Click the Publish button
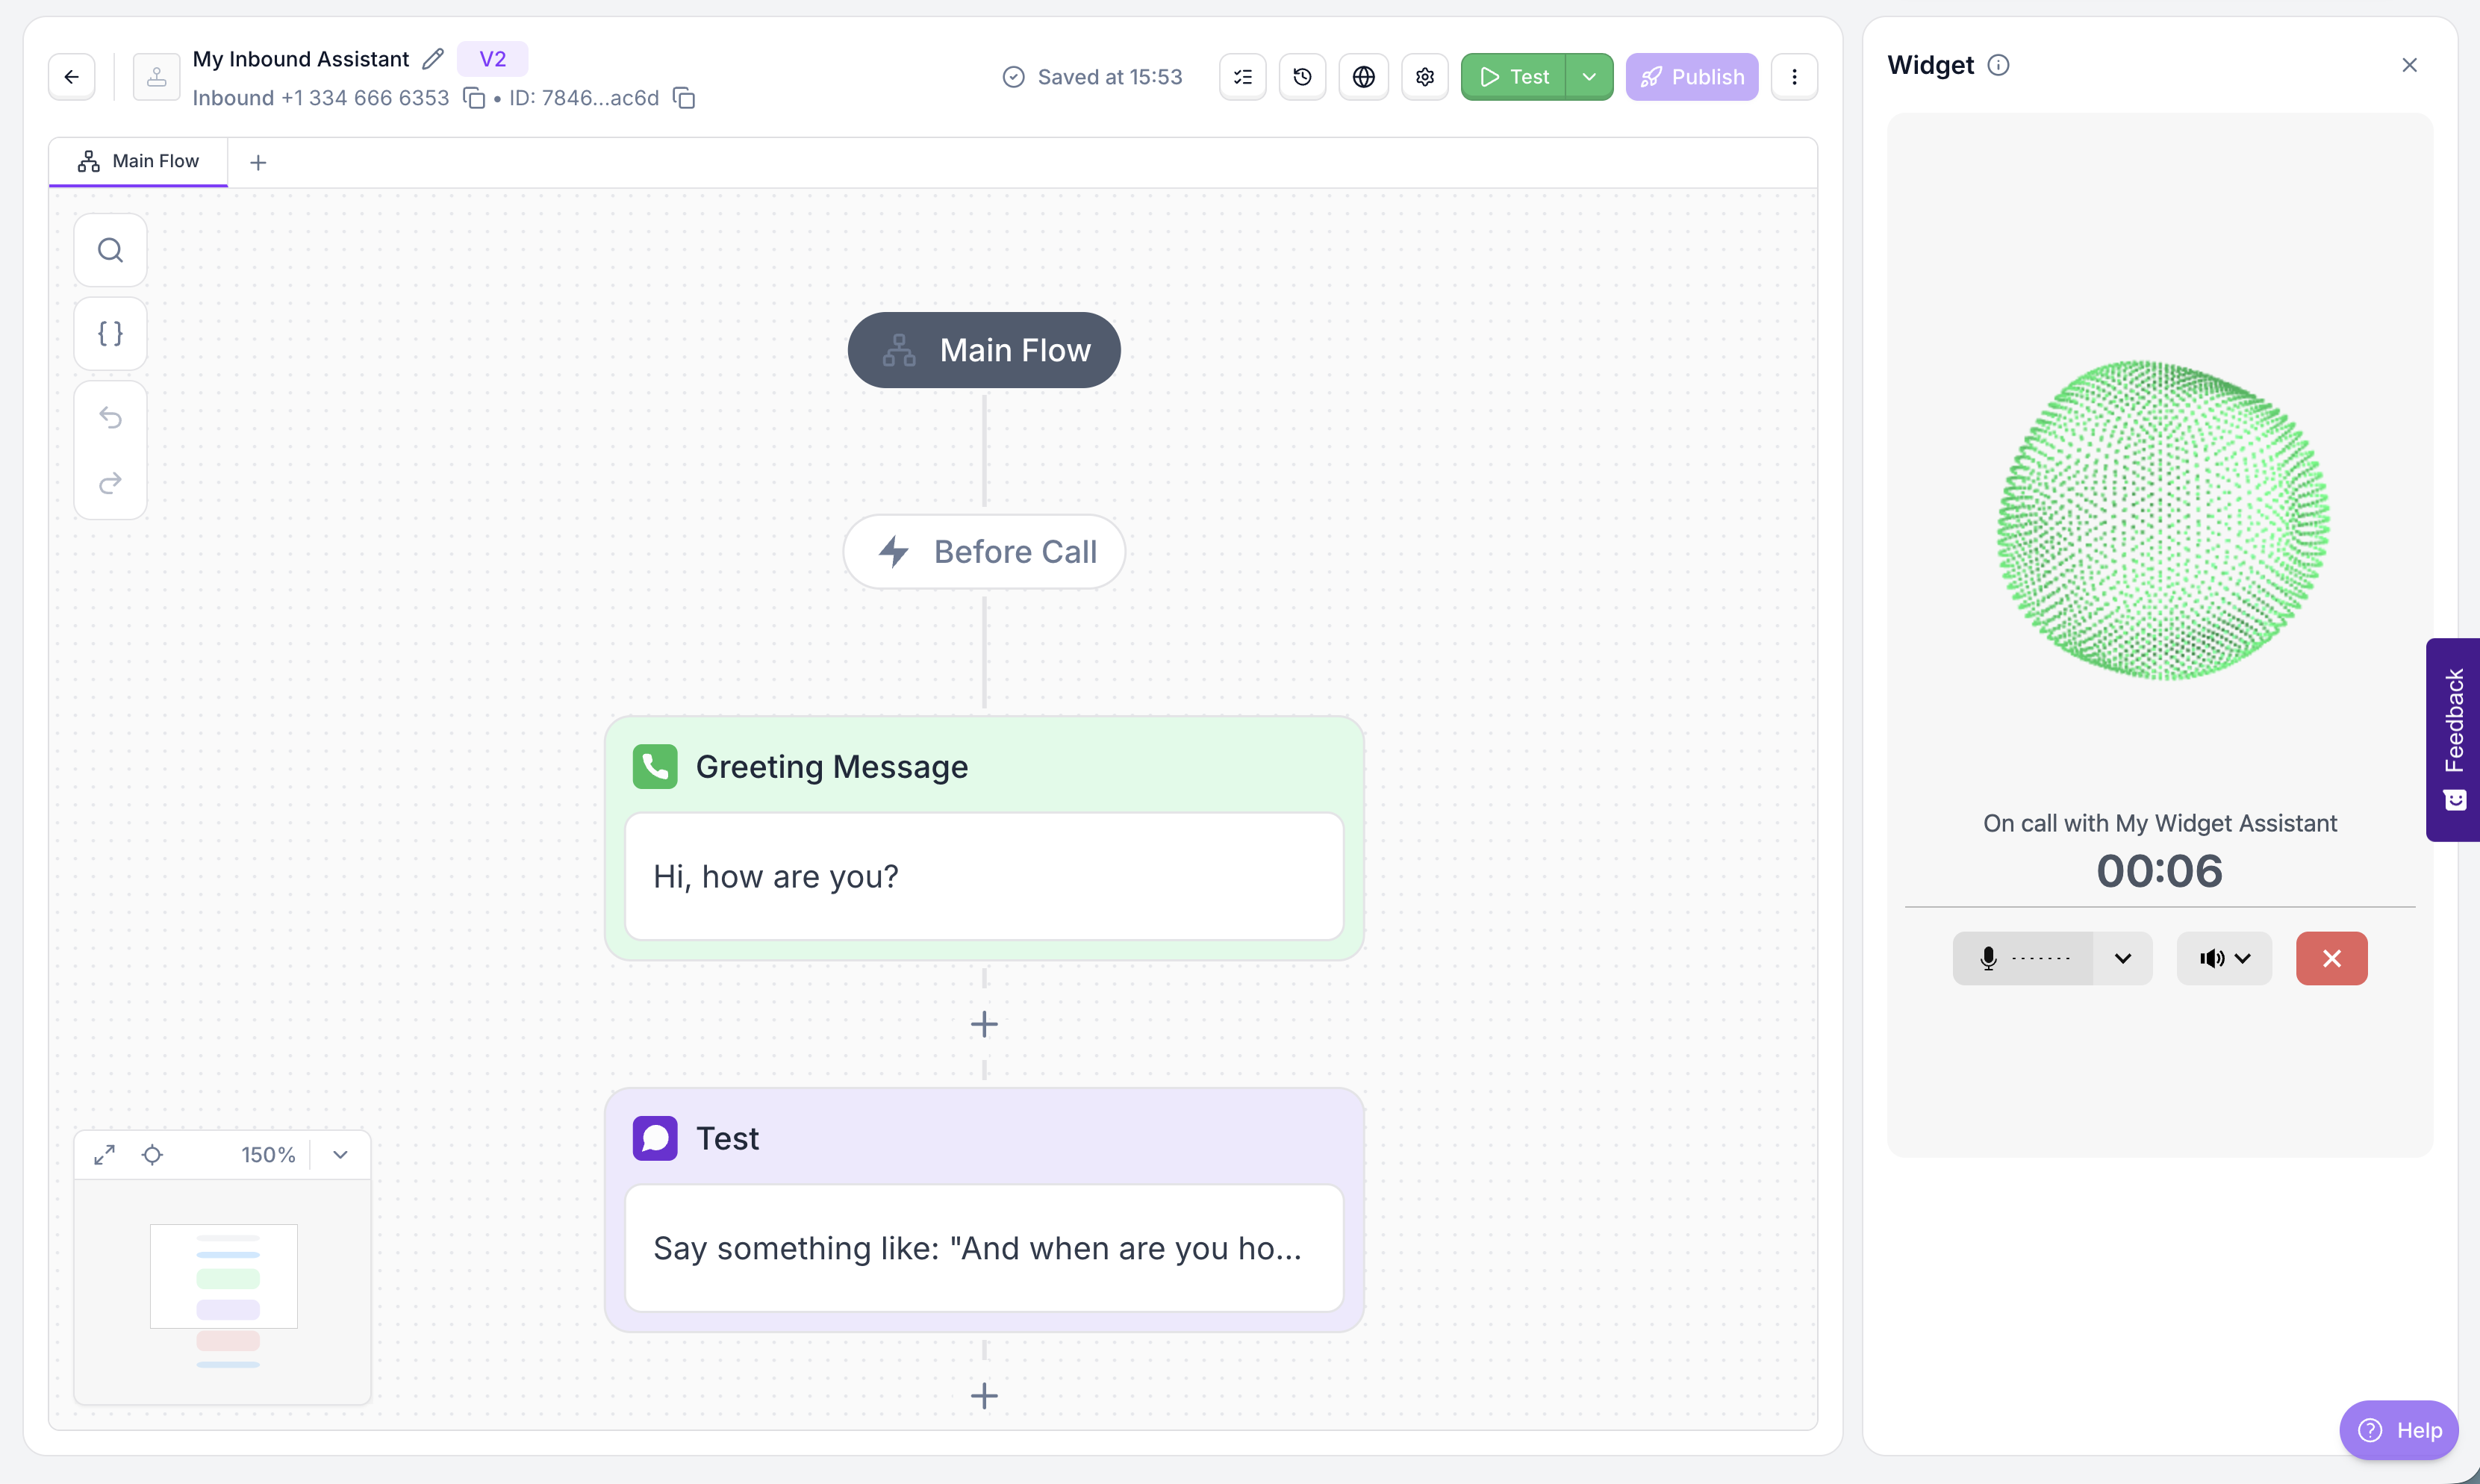This screenshot has width=2480, height=1484. pyautogui.click(x=1691, y=77)
